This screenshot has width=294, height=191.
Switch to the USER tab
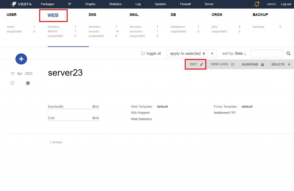click(11, 15)
